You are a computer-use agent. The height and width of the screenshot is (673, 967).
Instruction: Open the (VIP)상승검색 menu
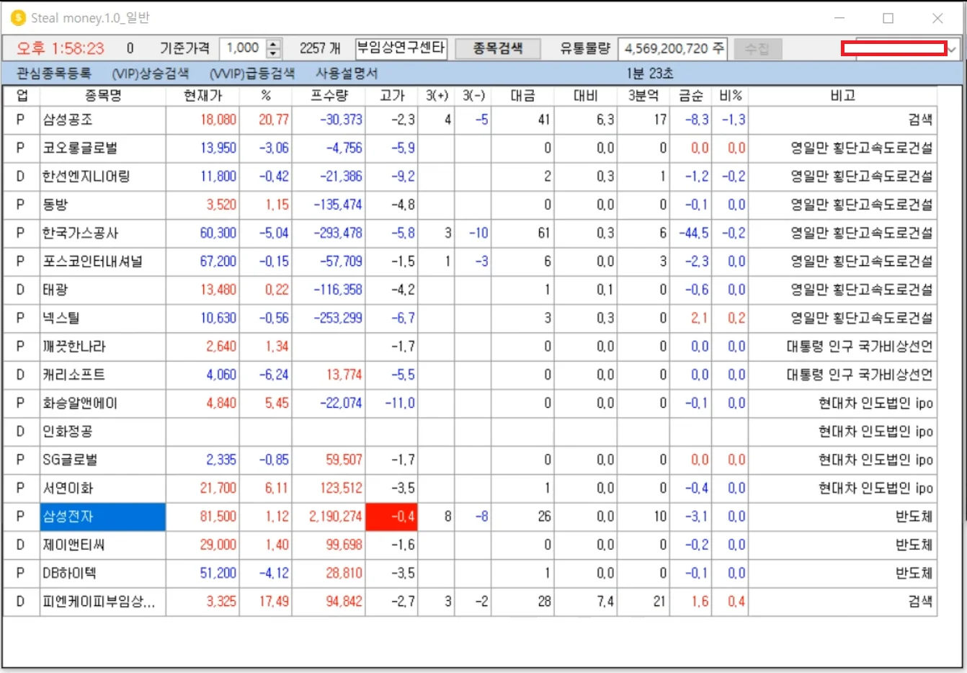151,73
